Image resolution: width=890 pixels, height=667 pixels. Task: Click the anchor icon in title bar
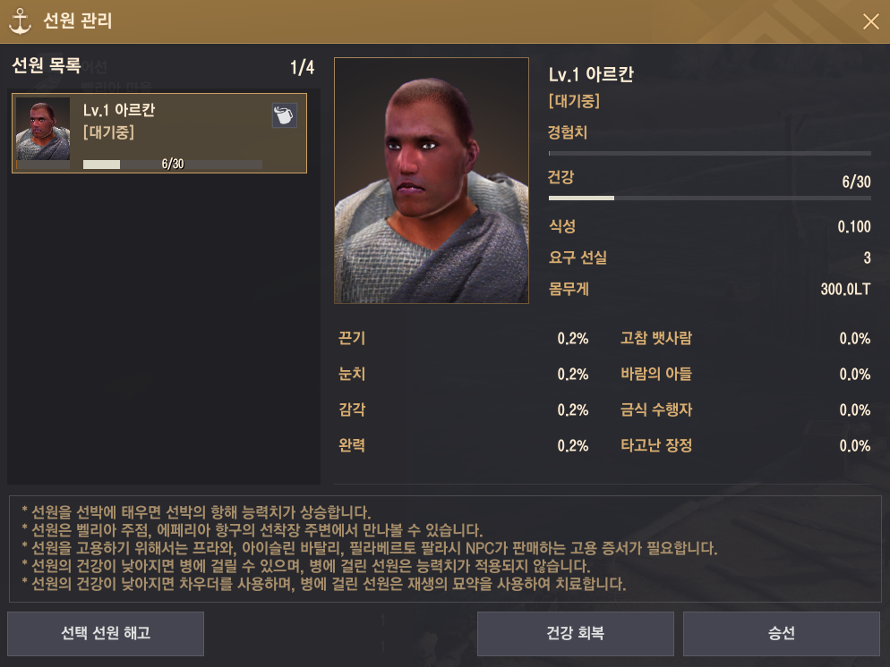(20, 21)
